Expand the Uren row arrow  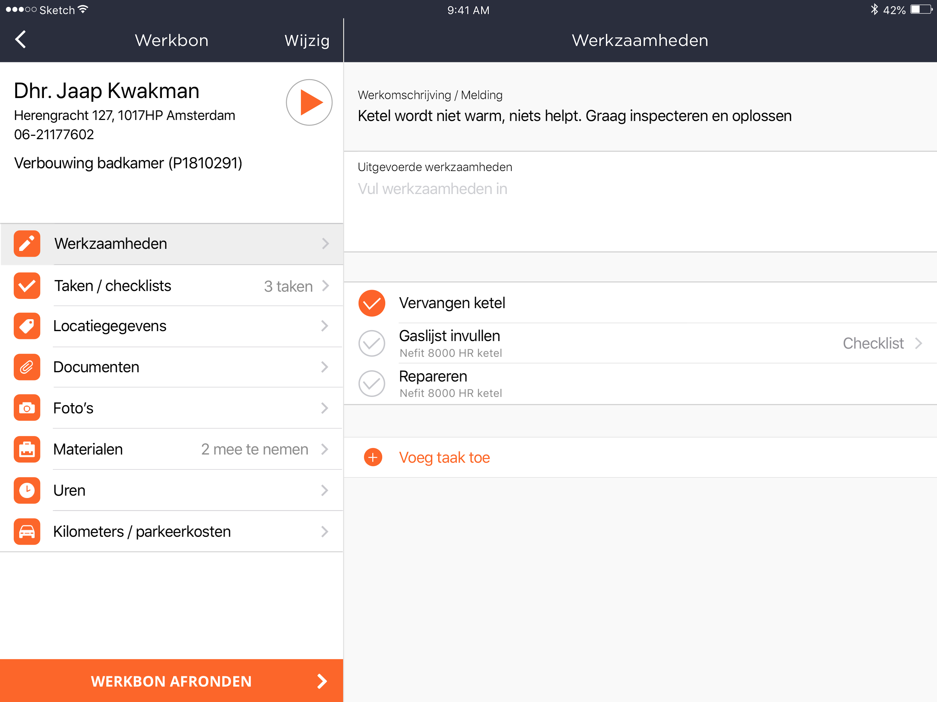[325, 490]
